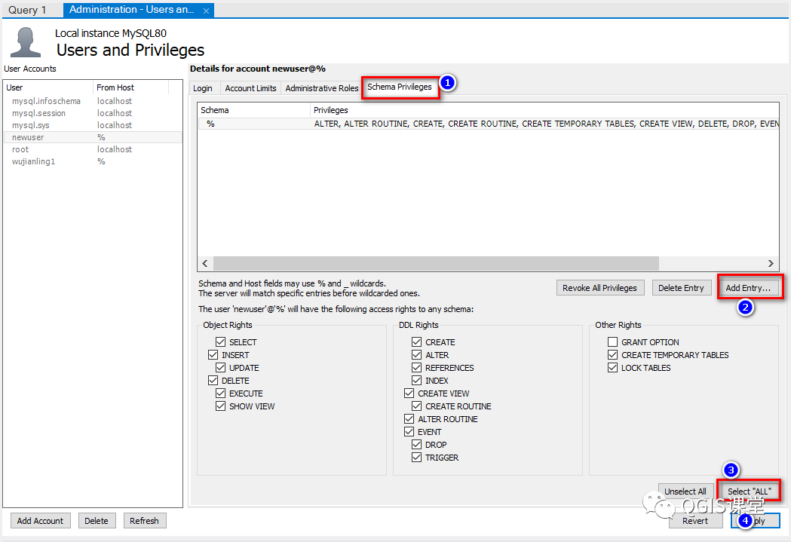Open the Login tab
This screenshot has width=791, height=542.
pos(203,88)
